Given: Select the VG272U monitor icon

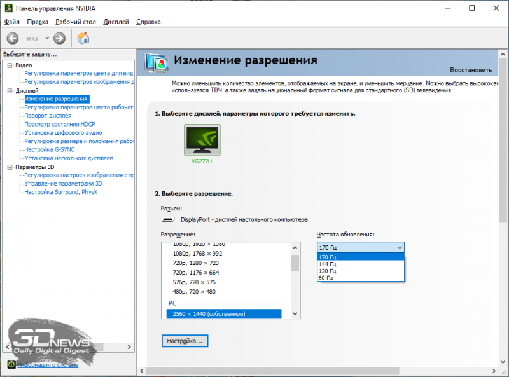Looking at the screenshot, I should [202, 141].
